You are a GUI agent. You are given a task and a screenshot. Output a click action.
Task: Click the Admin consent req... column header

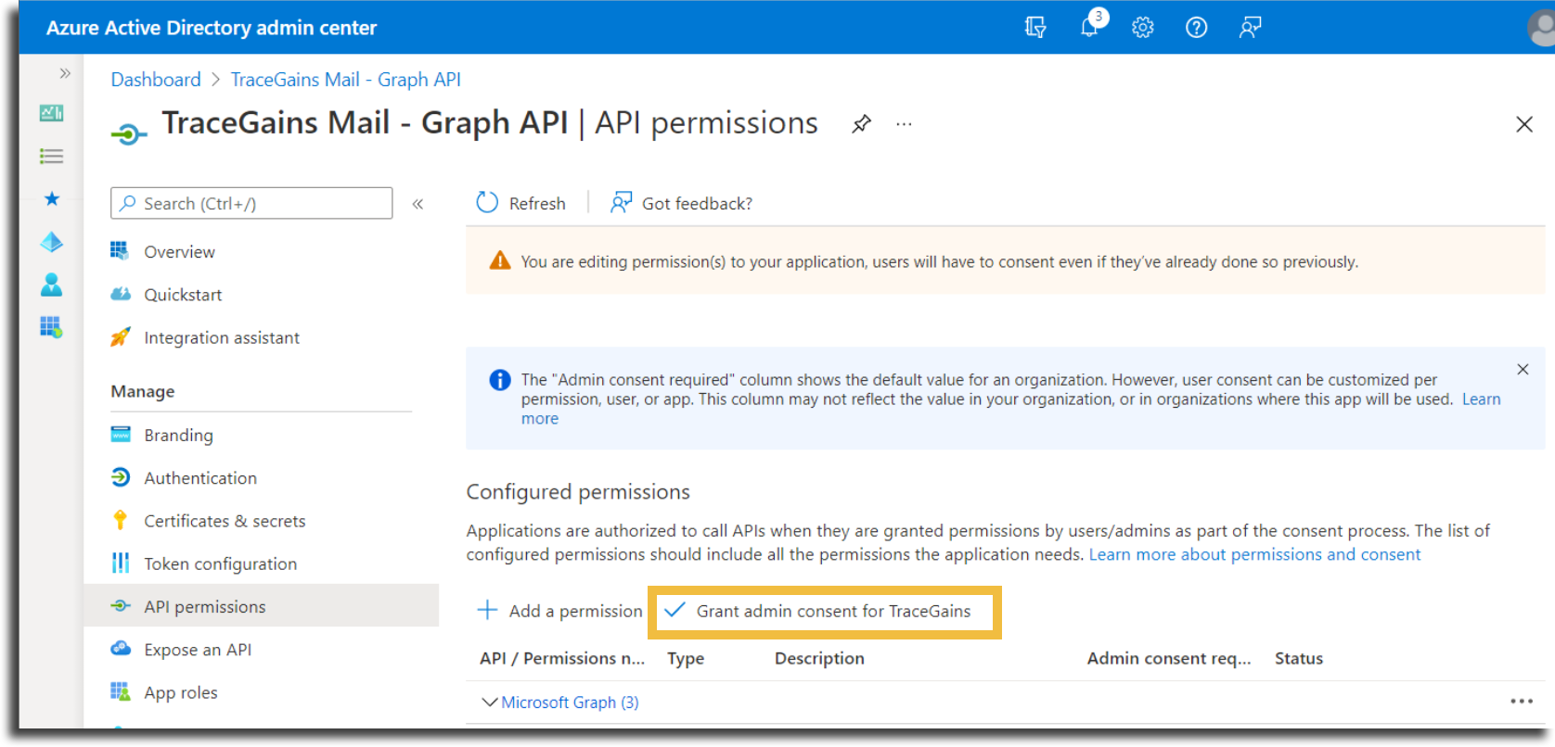(x=1169, y=658)
